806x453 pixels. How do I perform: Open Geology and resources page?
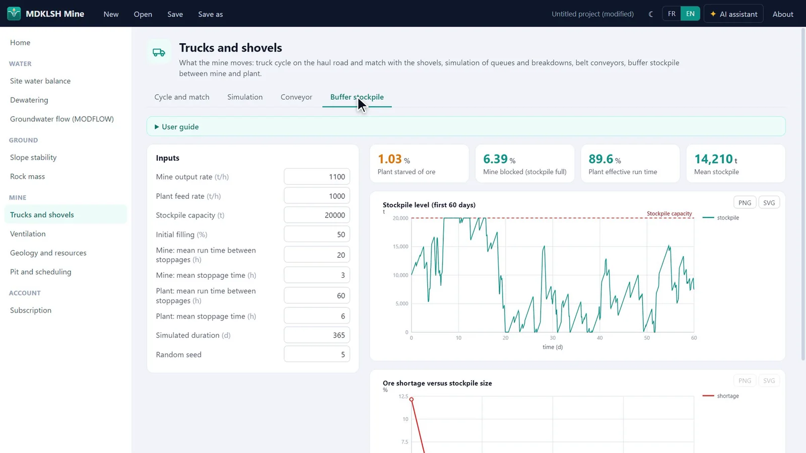[x=65, y=253]
